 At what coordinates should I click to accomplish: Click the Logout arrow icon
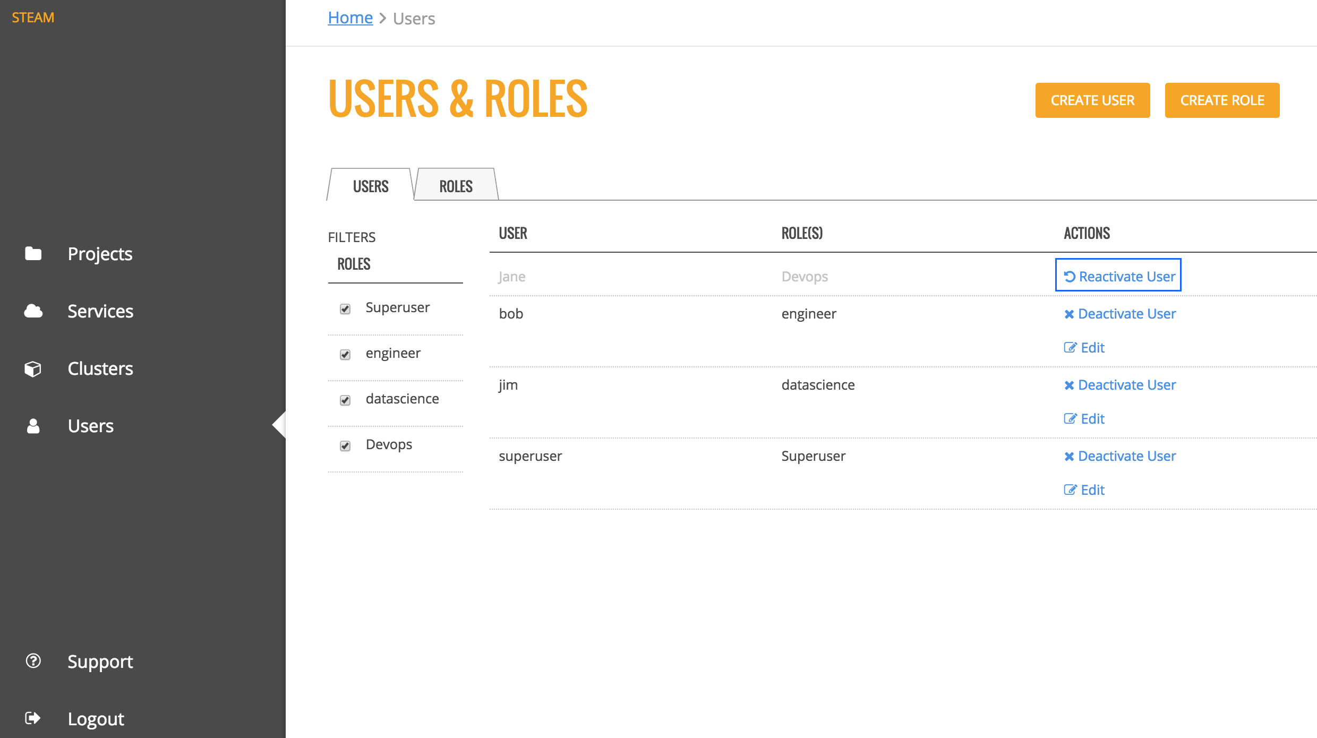(33, 718)
